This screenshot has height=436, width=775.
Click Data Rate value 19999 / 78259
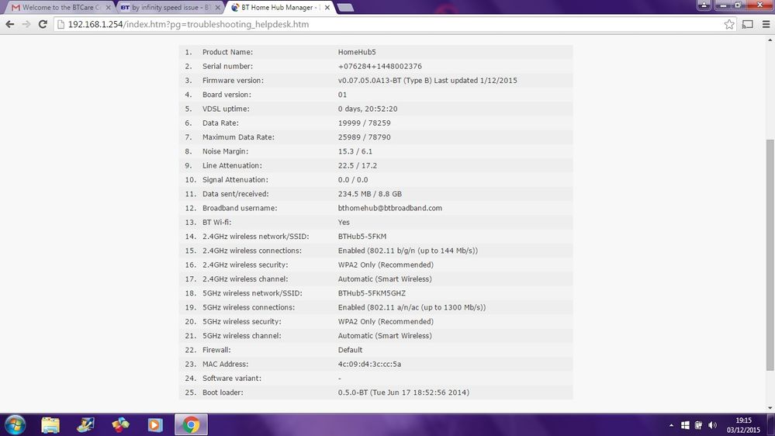(365, 123)
